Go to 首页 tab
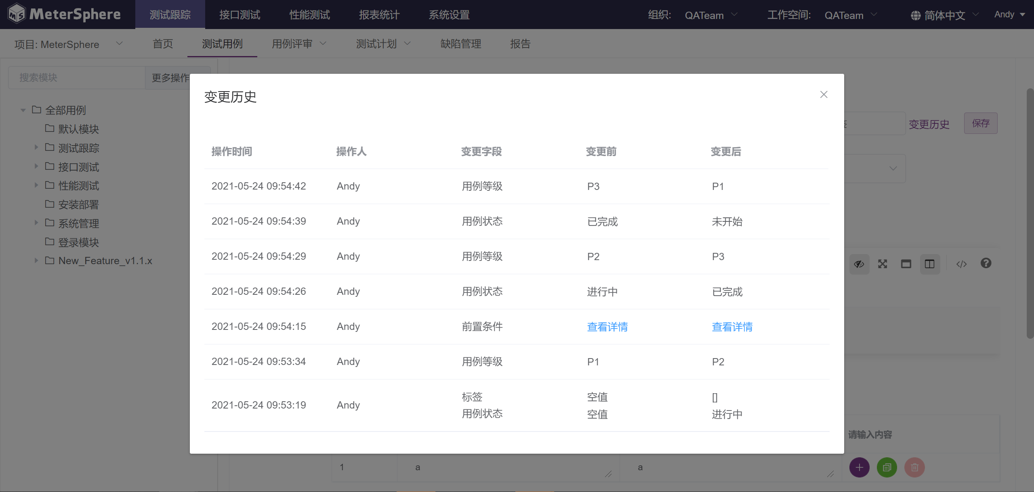This screenshot has width=1034, height=492. coord(163,44)
